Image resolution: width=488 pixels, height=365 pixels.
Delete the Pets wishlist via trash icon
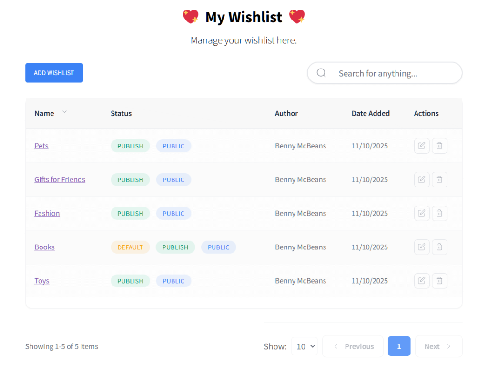click(x=439, y=146)
